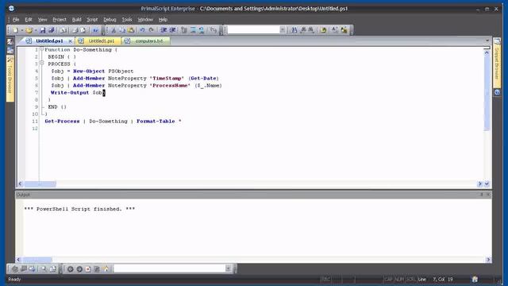Click the magnifier icon in bottom toolbar
508x286 pixels.
coord(44,269)
